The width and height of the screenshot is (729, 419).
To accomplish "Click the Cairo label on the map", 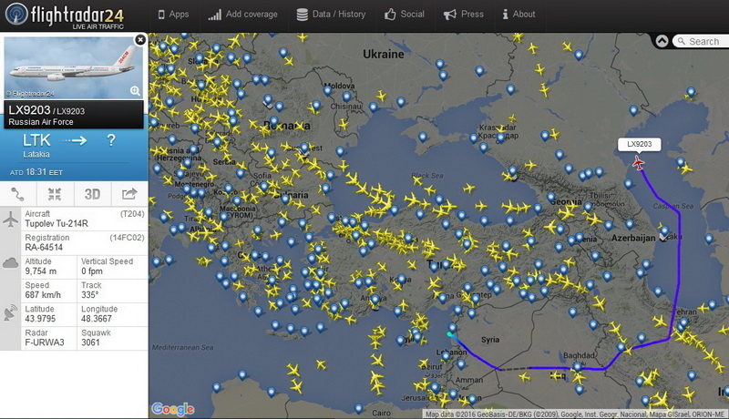I will (381, 413).
